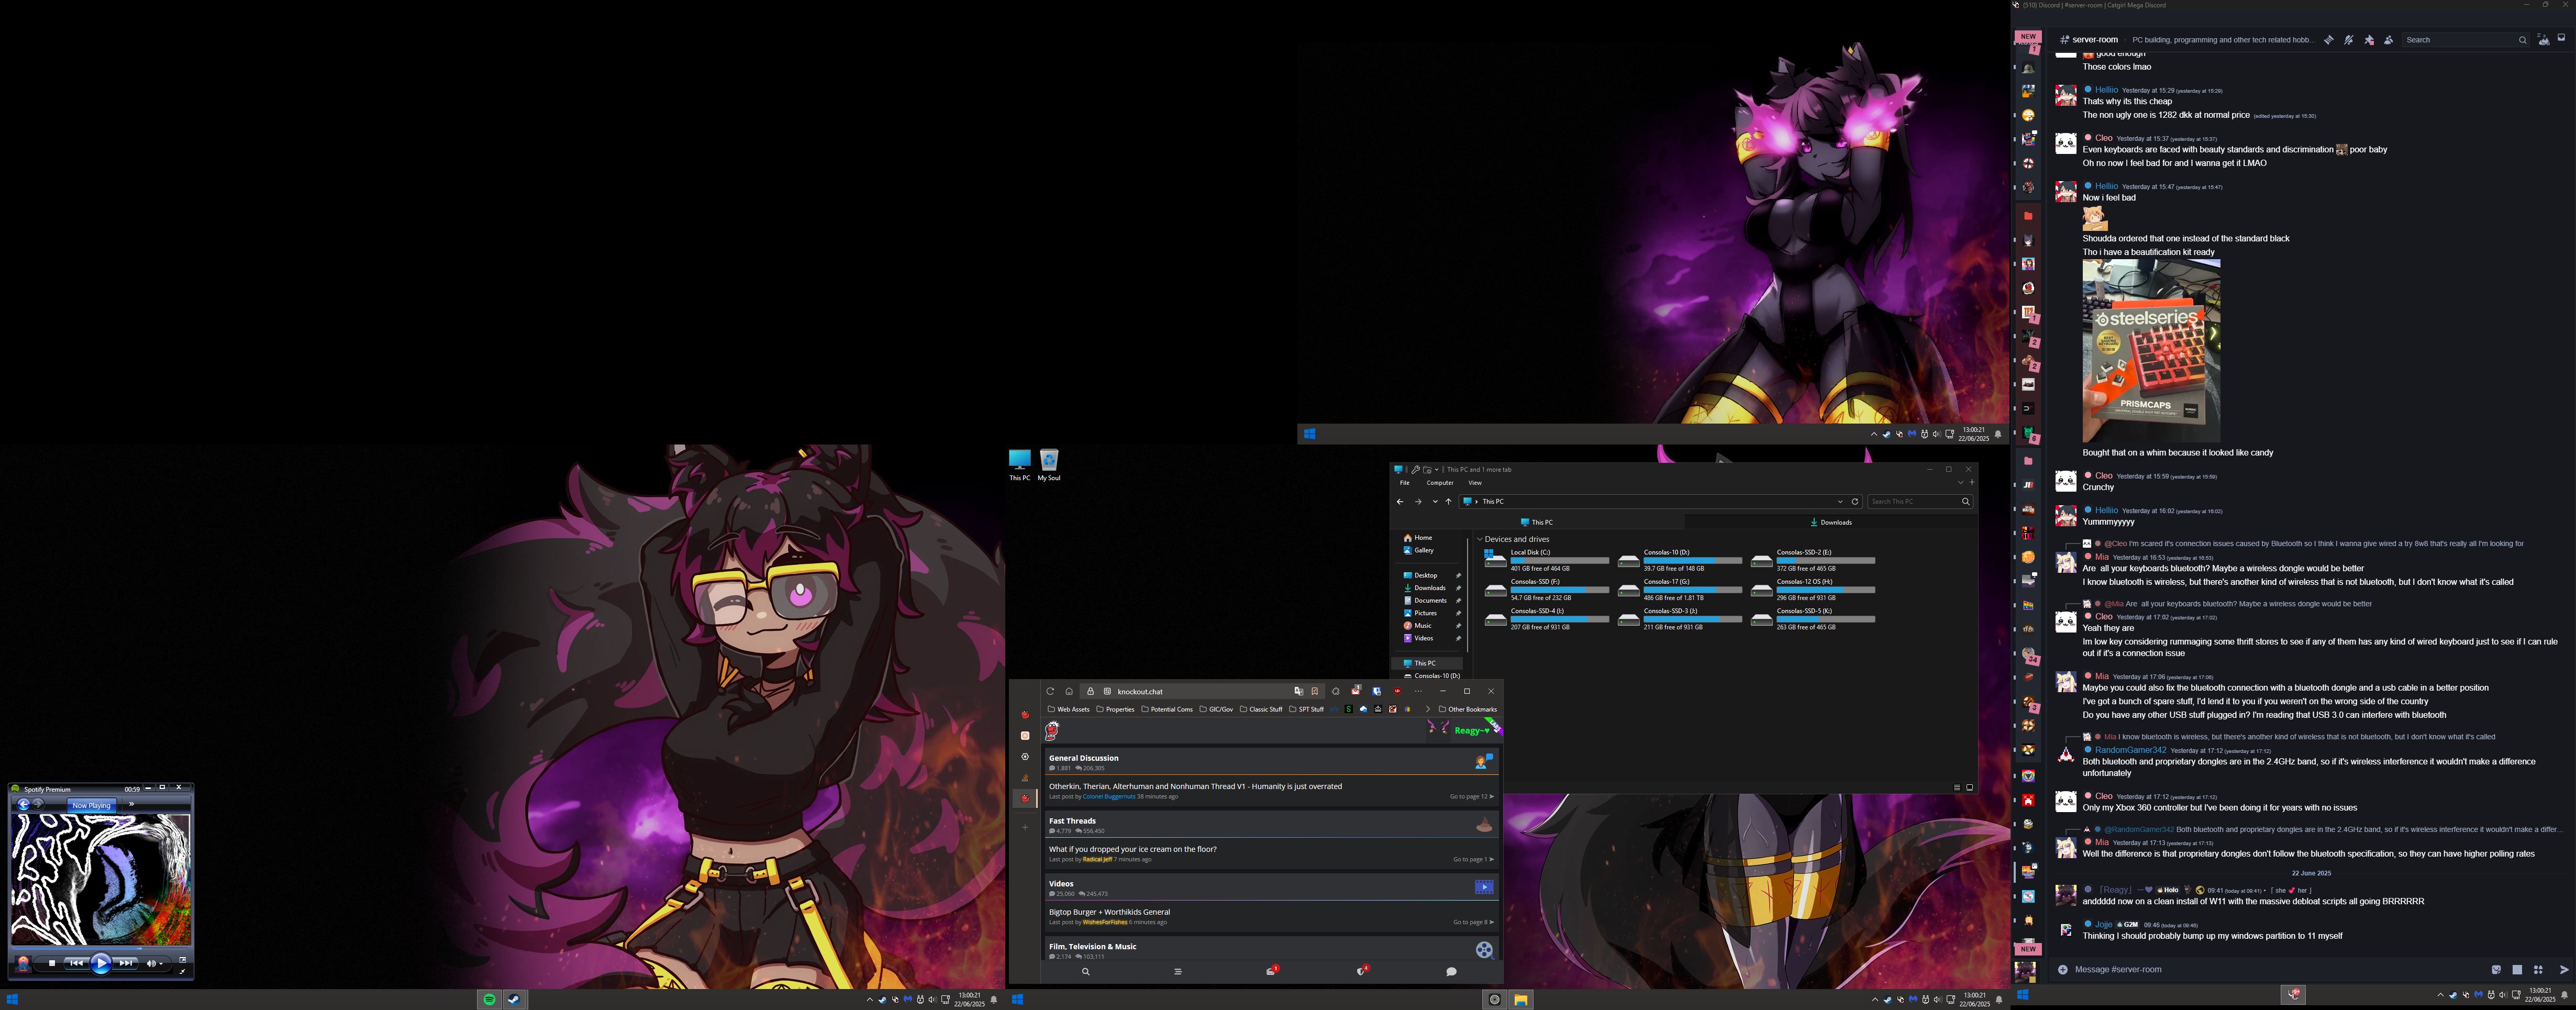Click the Properties wrench icon in Explorer title bar
Viewport: 2576px width, 1010px height.
[1415, 469]
